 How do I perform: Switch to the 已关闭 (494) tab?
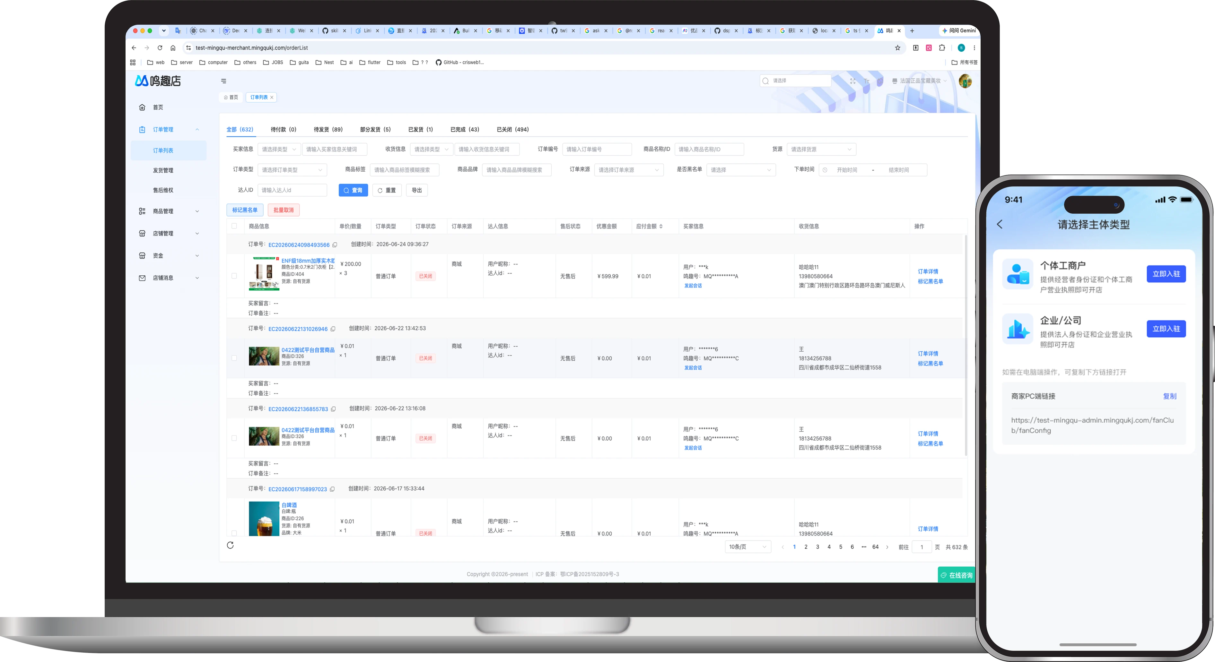(x=513, y=130)
